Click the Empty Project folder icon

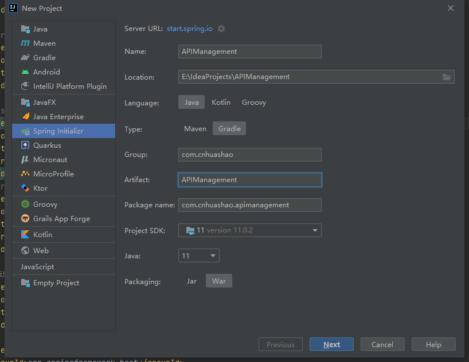point(25,283)
